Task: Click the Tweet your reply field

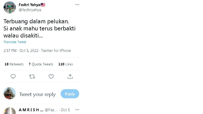Action: point(38,94)
